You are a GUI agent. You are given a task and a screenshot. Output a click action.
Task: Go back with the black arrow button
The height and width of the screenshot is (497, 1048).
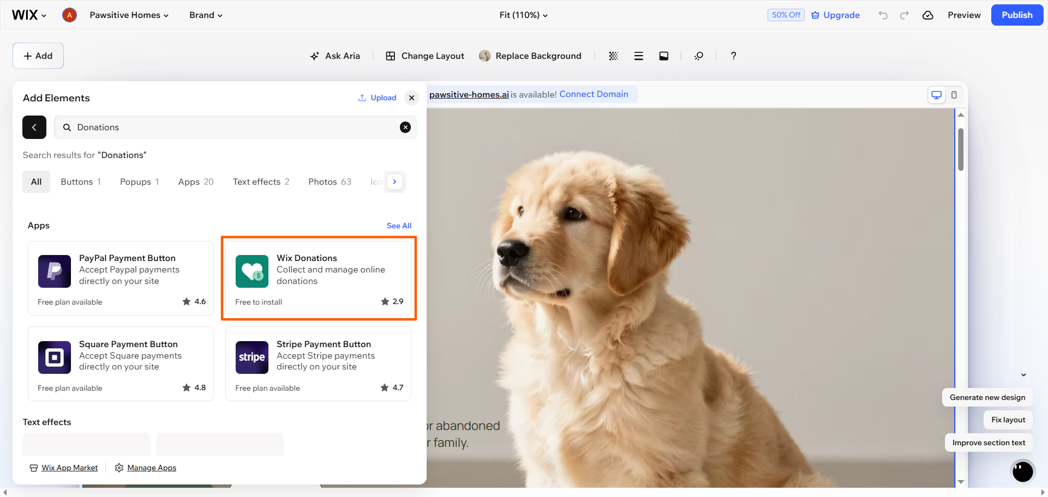point(34,127)
